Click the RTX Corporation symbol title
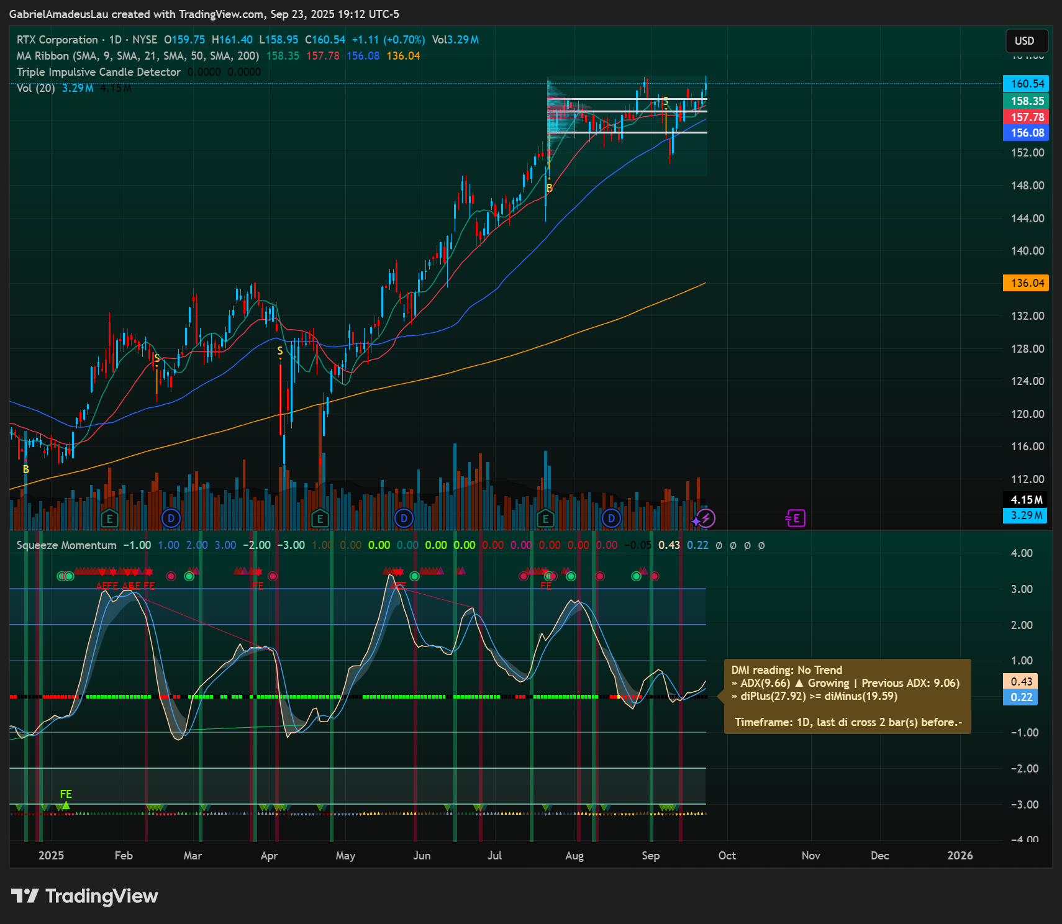1062x924 pixels. [x=57, y=40]
